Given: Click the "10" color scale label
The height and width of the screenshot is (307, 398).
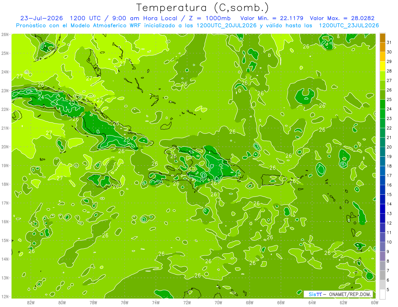Looking at the screenshot, I should (x=389, y=242).
